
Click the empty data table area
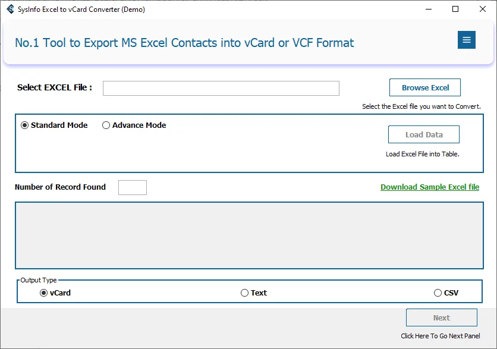pos(249,235)
